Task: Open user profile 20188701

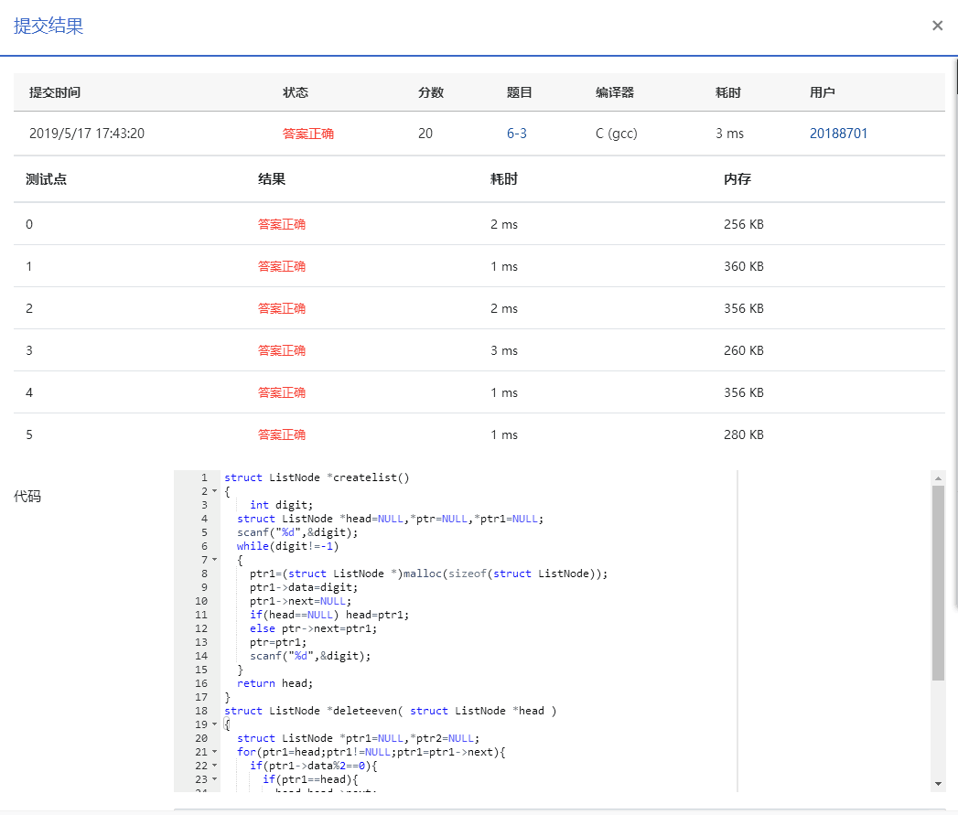Action: [838, 134]
